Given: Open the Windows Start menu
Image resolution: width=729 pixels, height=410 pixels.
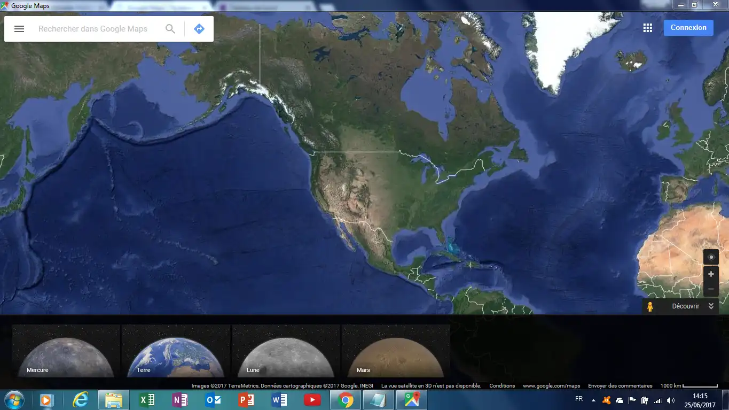Looking at the screenshot, I should click(14, 400).
